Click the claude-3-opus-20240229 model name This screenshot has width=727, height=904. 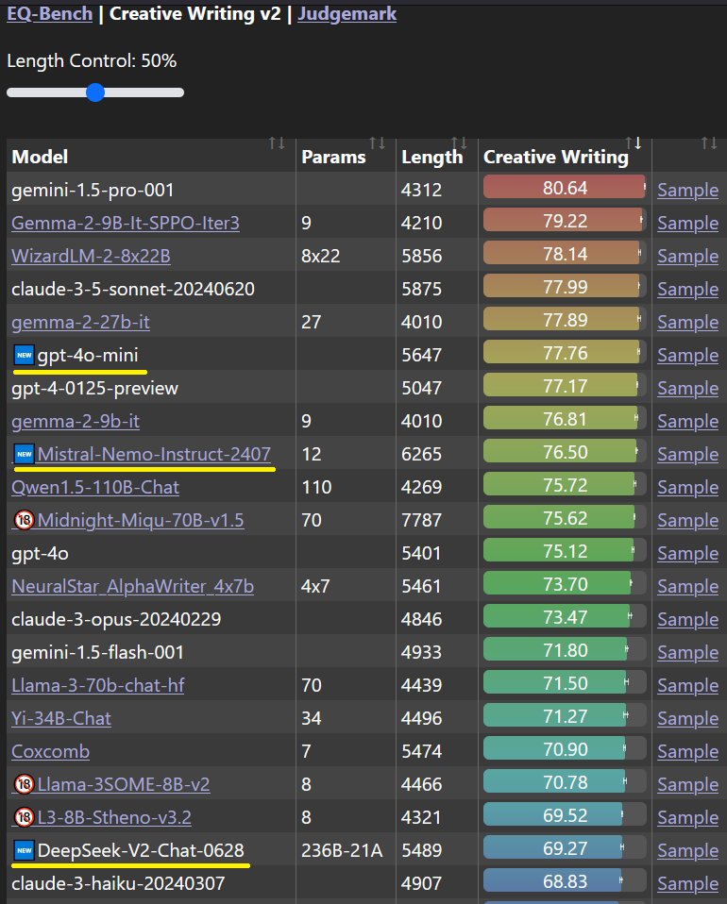116,619
